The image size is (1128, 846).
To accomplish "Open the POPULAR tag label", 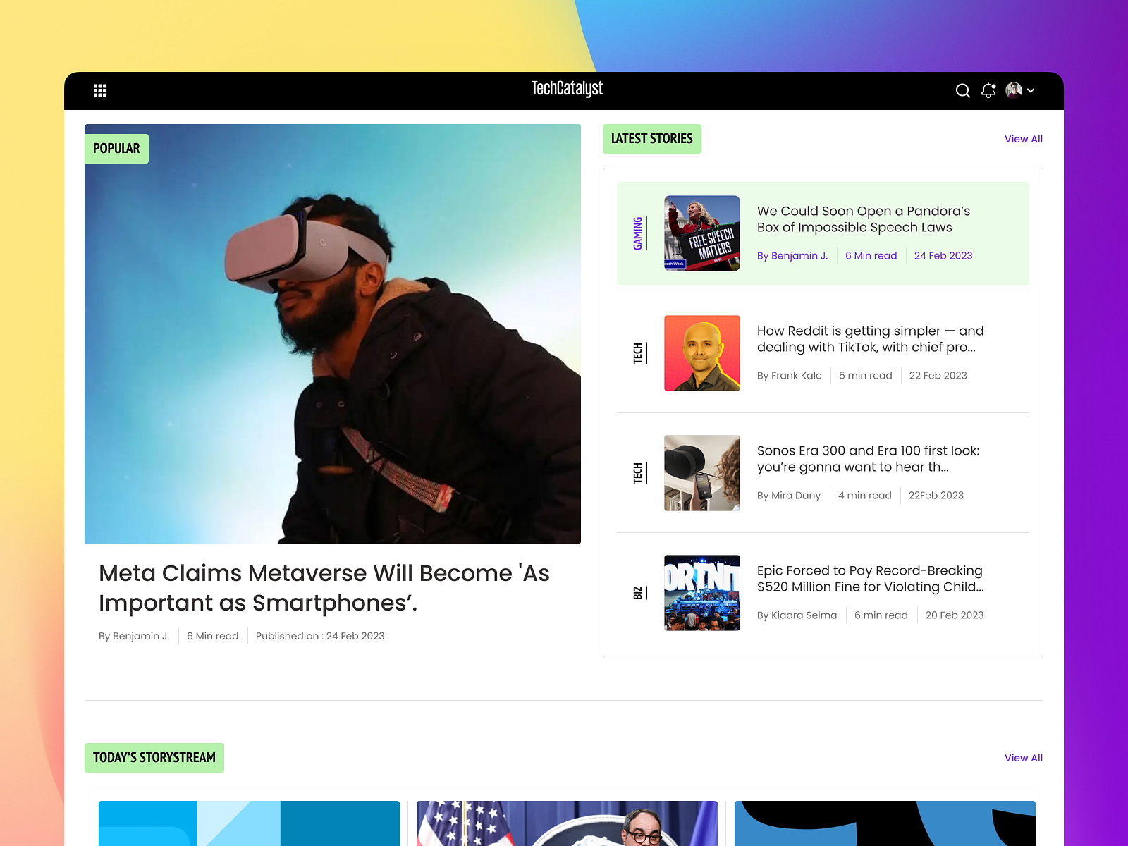I will [x=116, y=149].
